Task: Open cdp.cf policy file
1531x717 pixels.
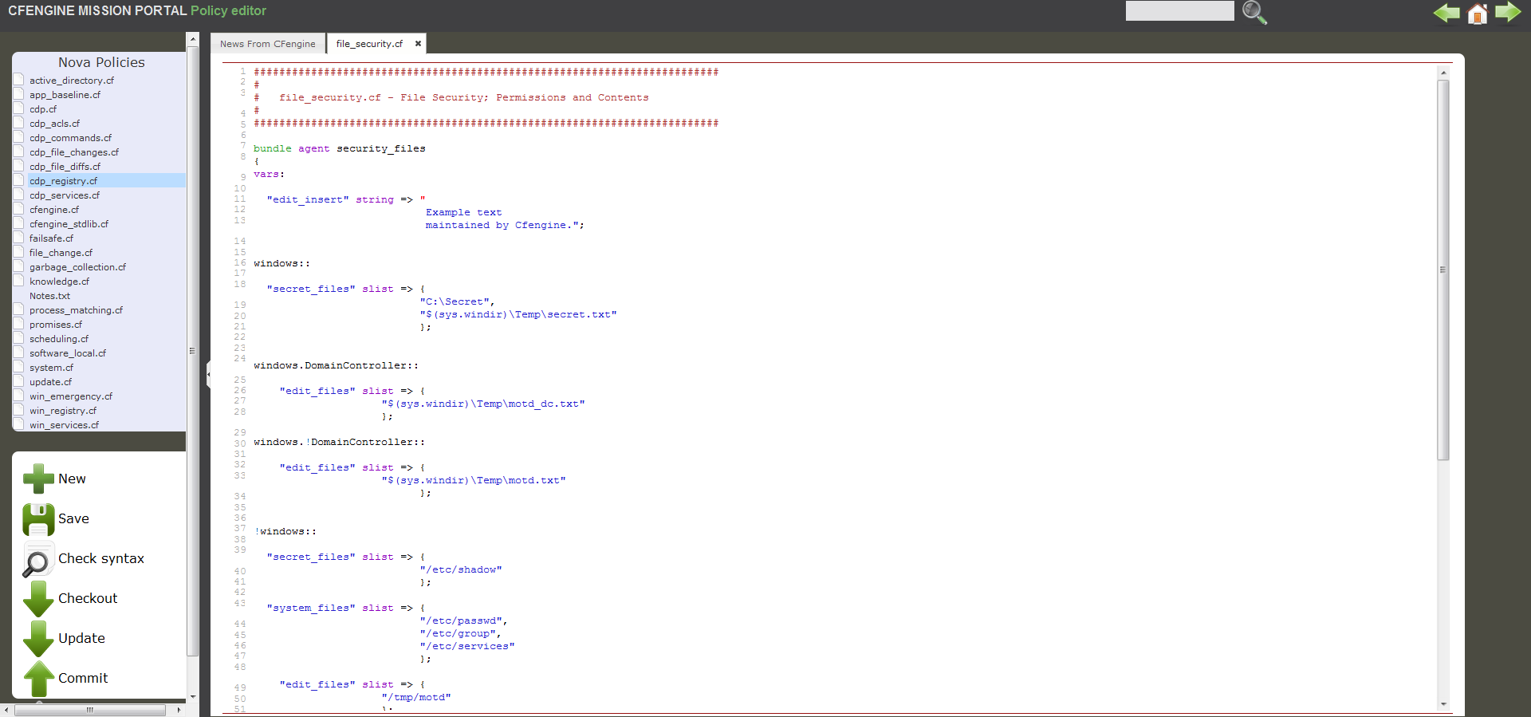Action: (43, 109)
